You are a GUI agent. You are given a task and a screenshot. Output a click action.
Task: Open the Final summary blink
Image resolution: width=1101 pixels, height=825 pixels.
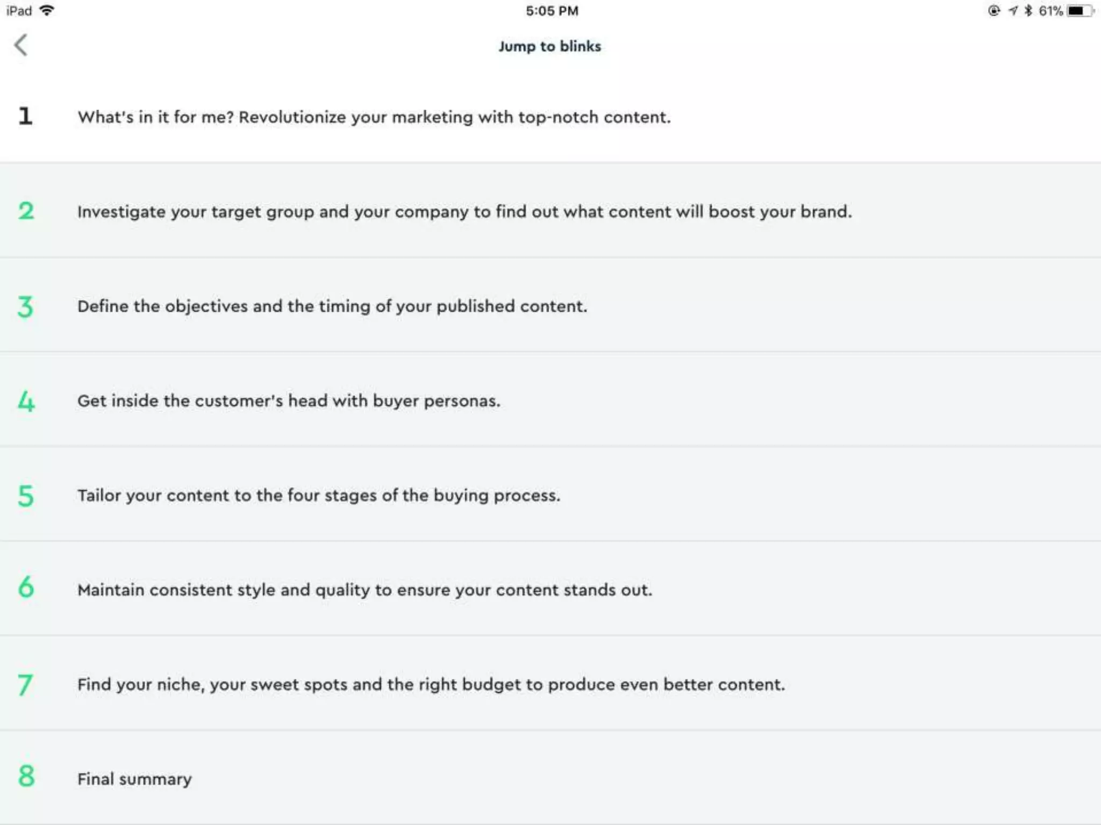coord(134,779)
